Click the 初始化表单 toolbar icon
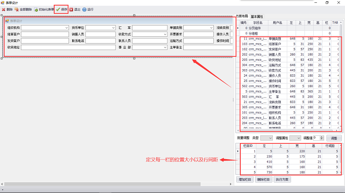The width and height of the screenshot is (345, 193). click(36, 10)
